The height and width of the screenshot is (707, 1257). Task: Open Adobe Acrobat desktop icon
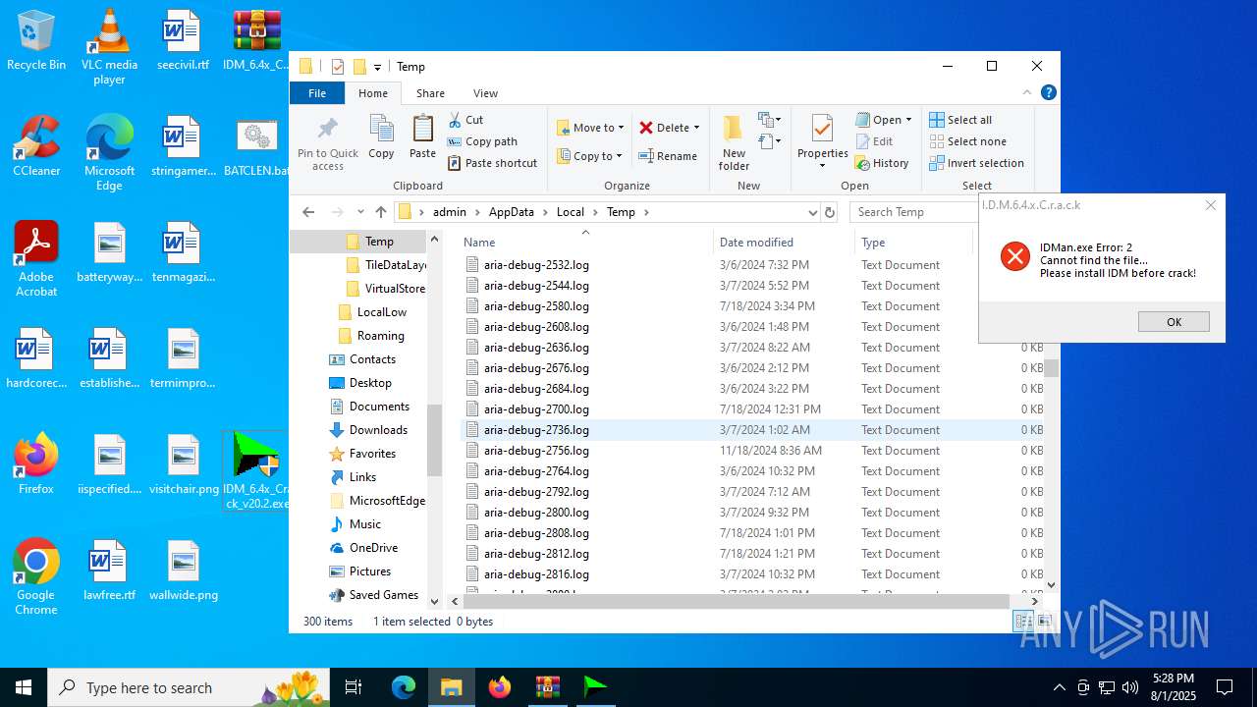tap(36, 259)
